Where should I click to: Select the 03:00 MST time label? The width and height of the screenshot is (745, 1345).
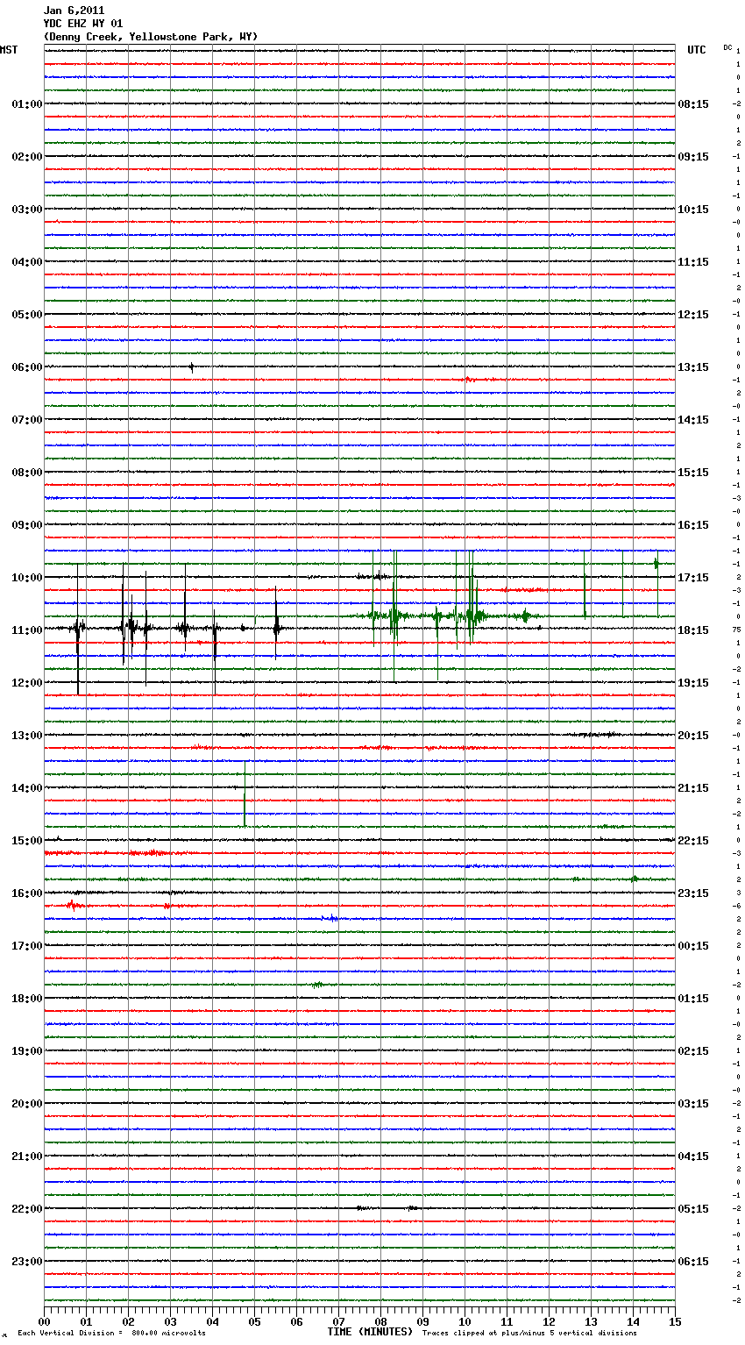click(27, 210)
